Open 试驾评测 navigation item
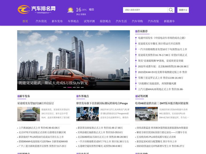 pos(89,21)
